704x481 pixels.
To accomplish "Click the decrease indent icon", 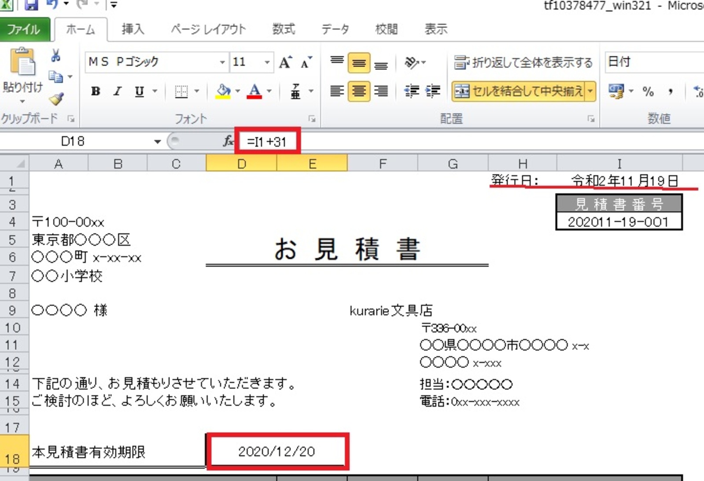I will pos(412,91).
